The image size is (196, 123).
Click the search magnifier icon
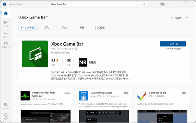tap(144, 4)
